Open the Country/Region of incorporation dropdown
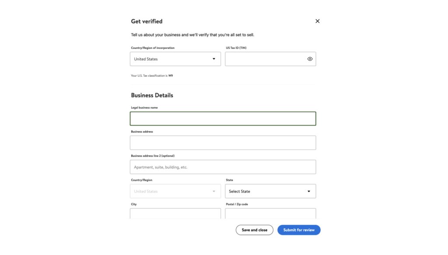The width and height of the screenshot is (448, 255). pos(175,59)
